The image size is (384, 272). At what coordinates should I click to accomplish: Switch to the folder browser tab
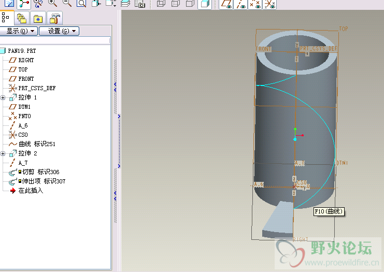point(22,18)
